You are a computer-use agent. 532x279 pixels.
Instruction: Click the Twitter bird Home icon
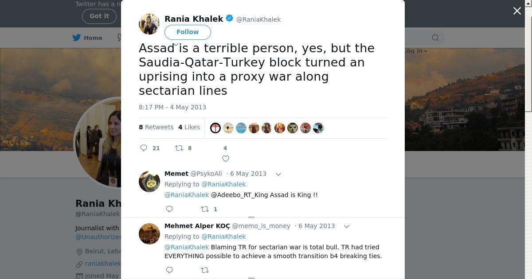click(x=77, y=38)
